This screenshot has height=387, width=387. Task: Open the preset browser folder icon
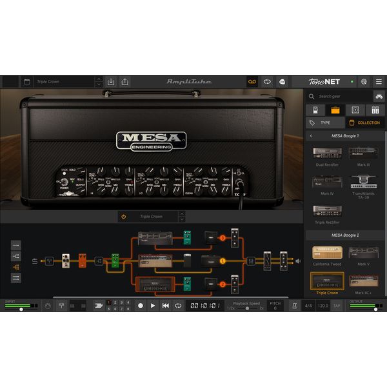coord(27,82)
